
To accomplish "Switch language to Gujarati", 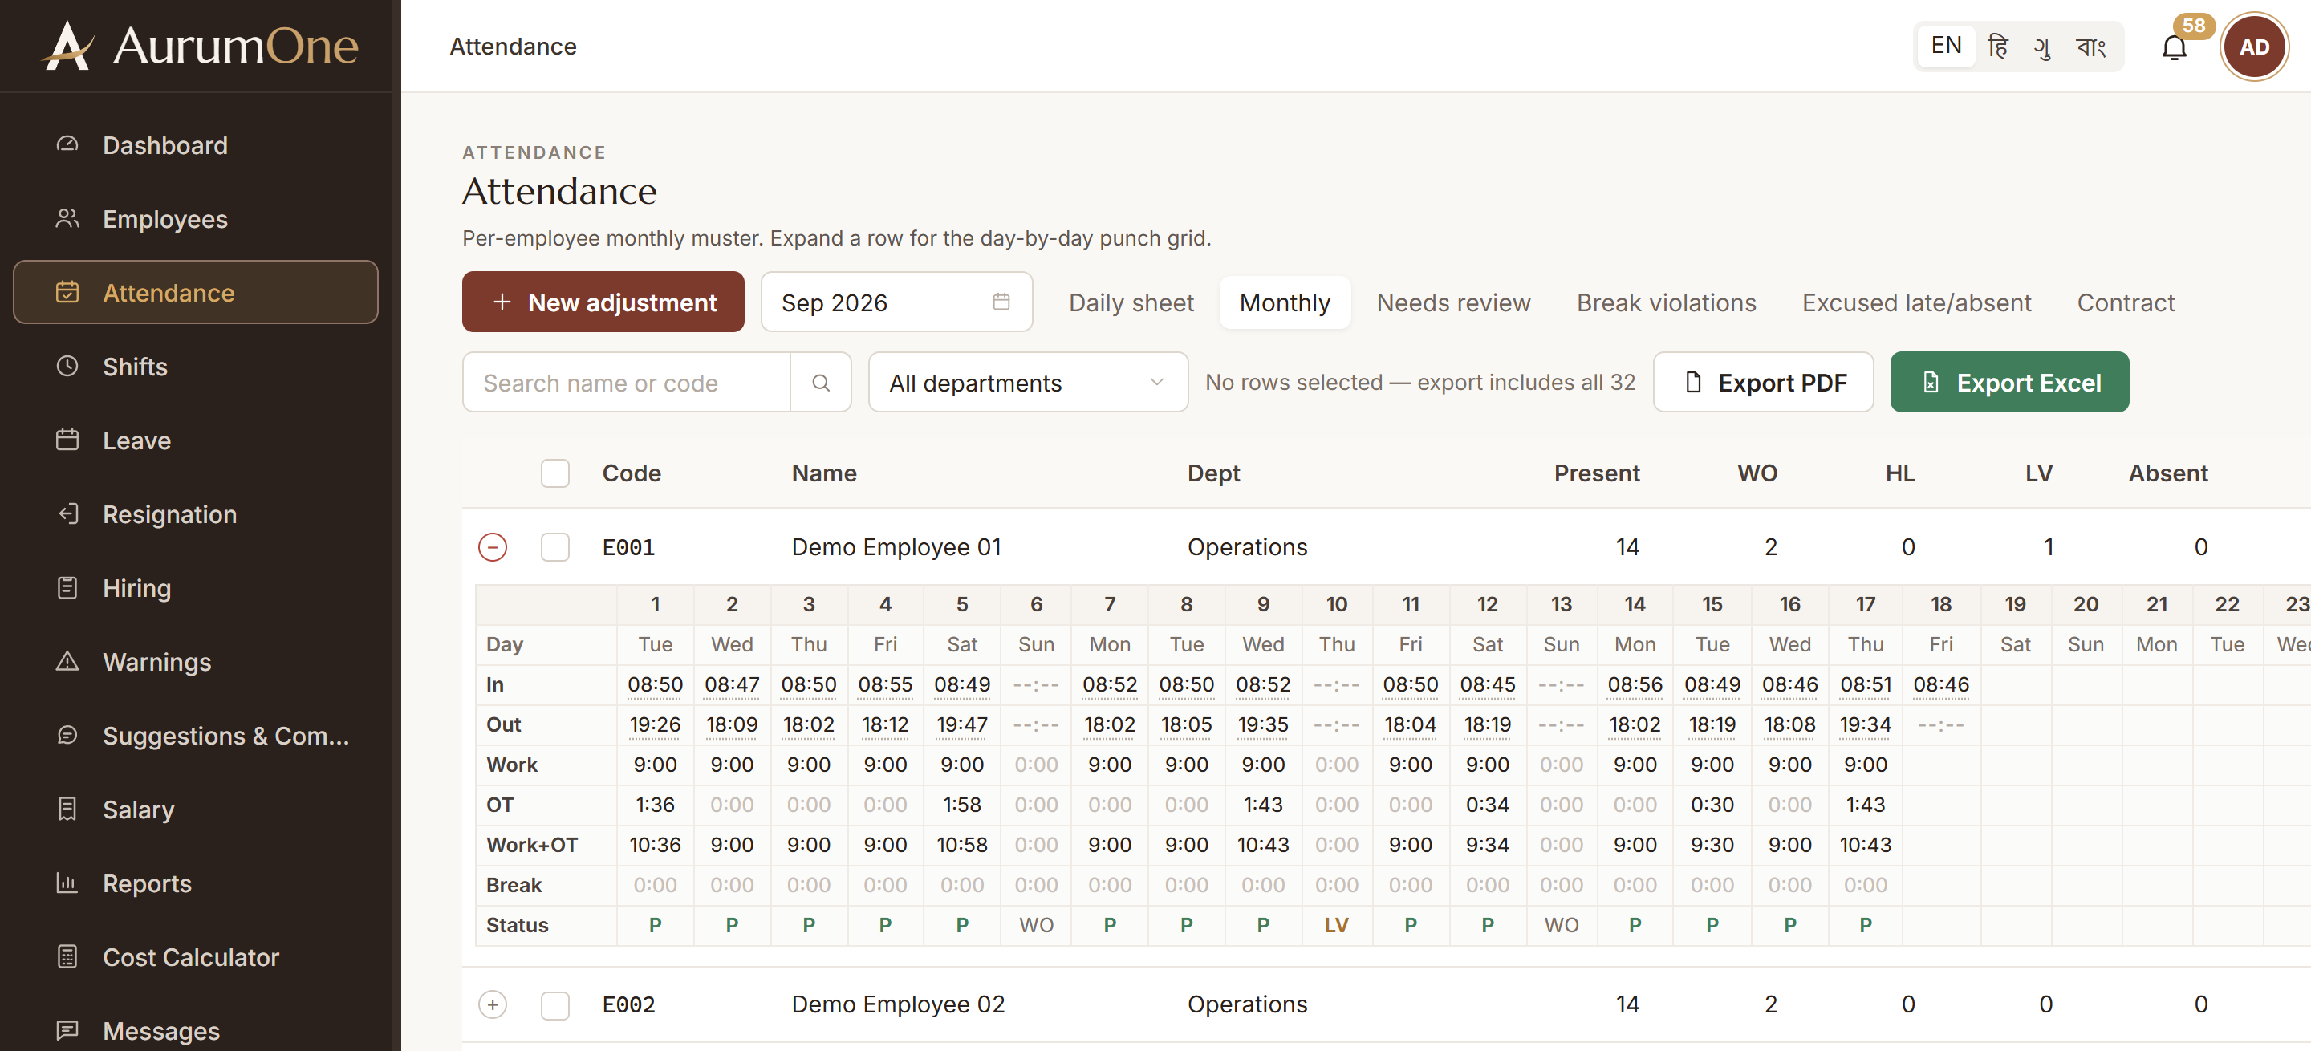I will point(2043,46).
